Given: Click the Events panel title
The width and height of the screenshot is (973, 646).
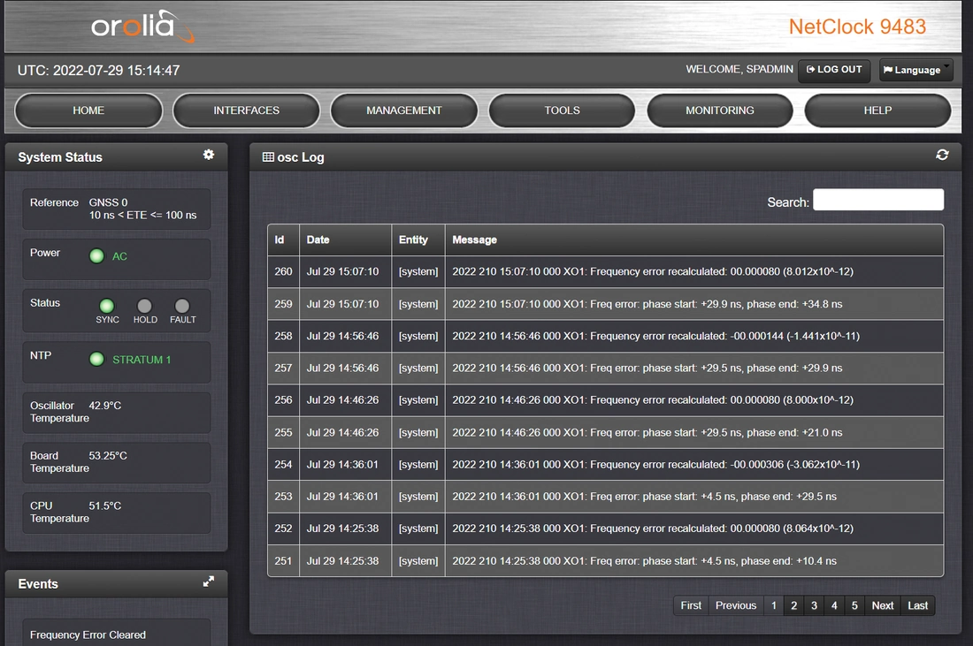Looking at the screenshot, I should [38, 584].
